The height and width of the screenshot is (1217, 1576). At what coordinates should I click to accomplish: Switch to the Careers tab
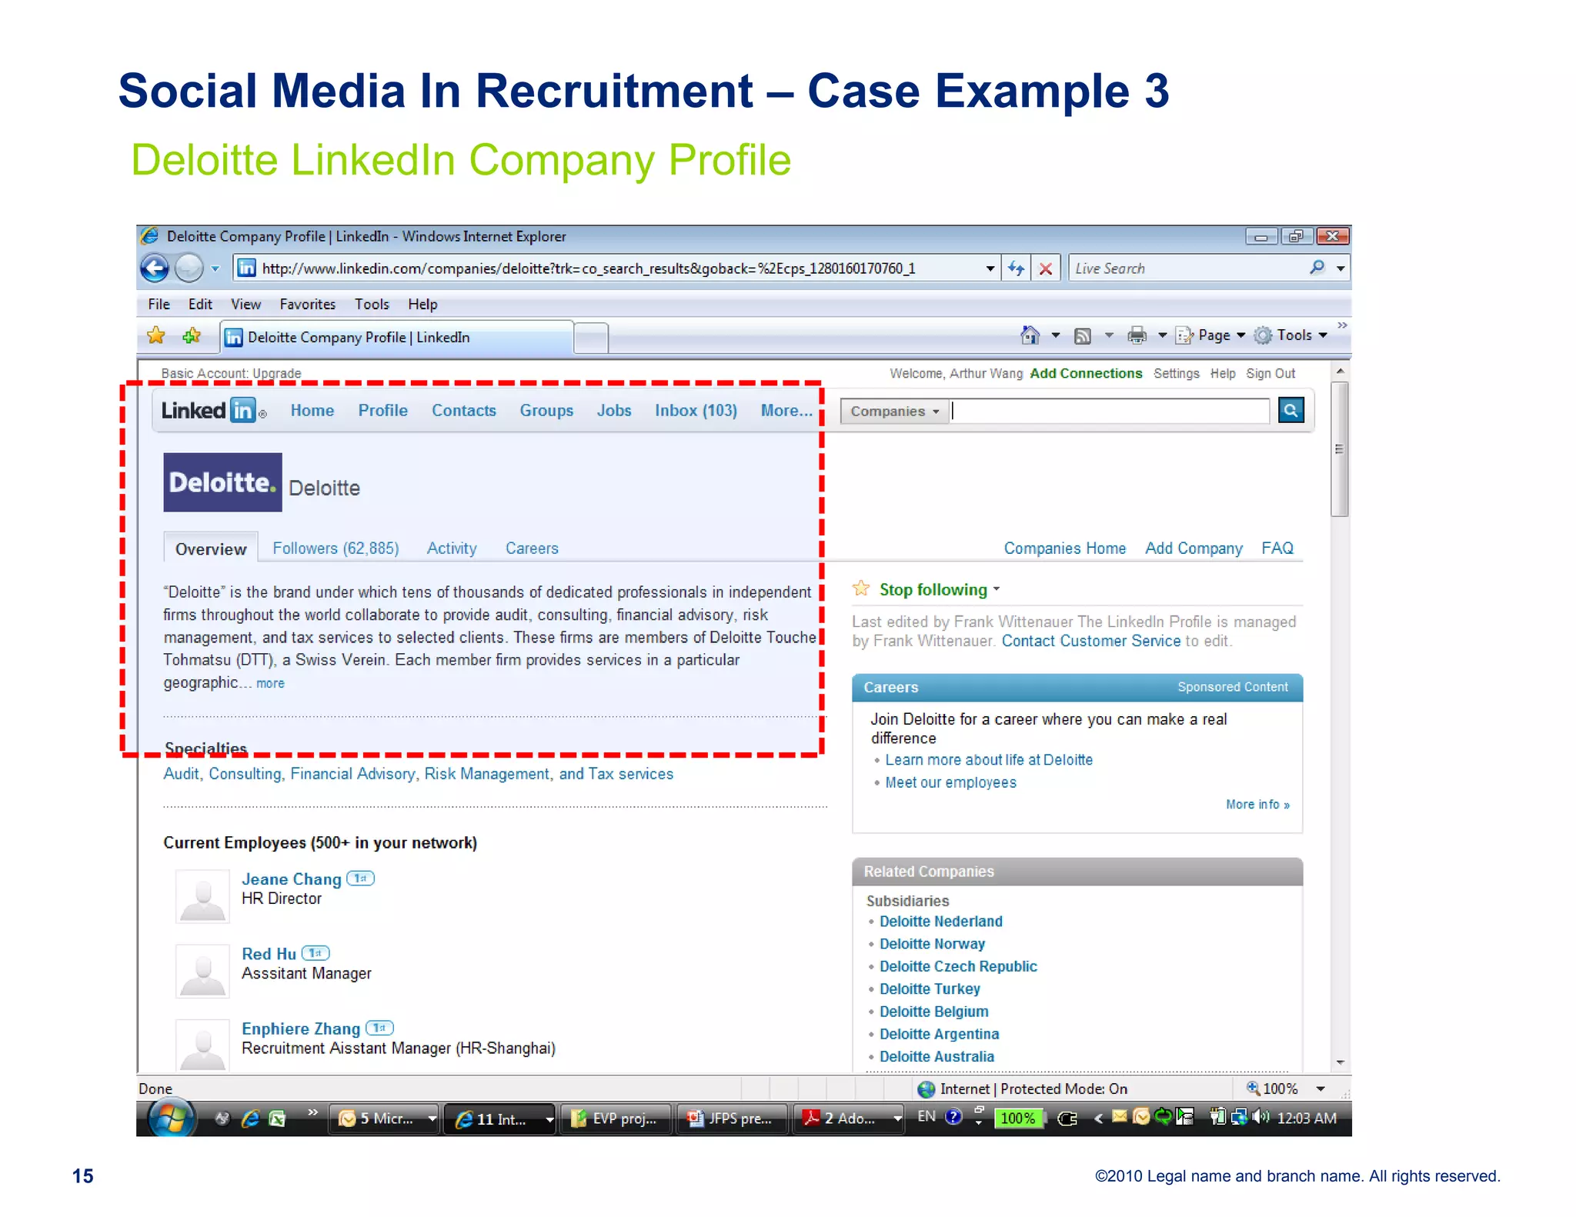(532, 548)
